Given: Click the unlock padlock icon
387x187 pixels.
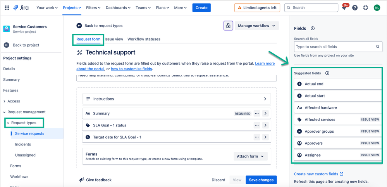Looking at the screenshot, I should (228, 26).
